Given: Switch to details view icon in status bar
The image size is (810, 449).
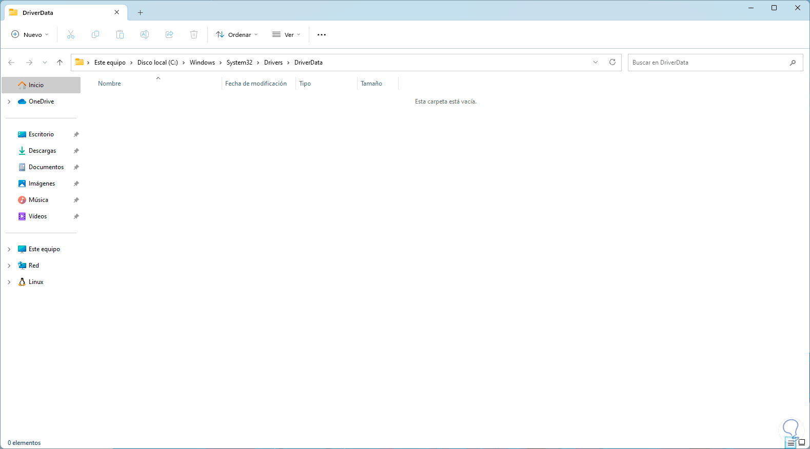Looking at the screenshot, I should (791, 442).
